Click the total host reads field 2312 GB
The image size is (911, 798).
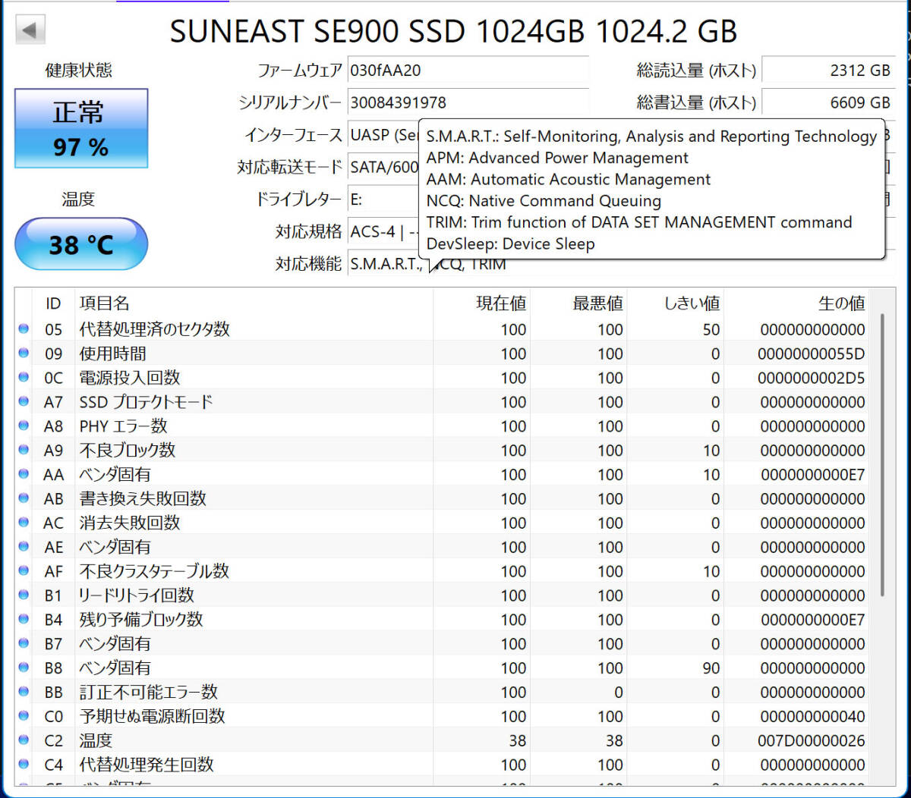tap(827, 71)
